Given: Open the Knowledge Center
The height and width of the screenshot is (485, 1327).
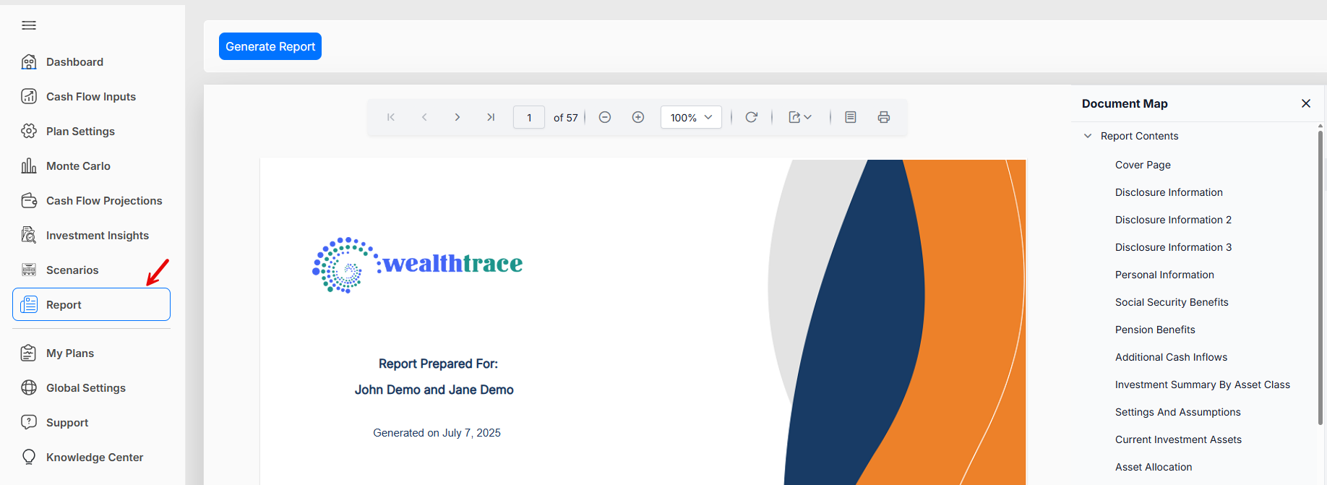Looking at the screenshot, I should pyautogui.click(x=95, y=458).
